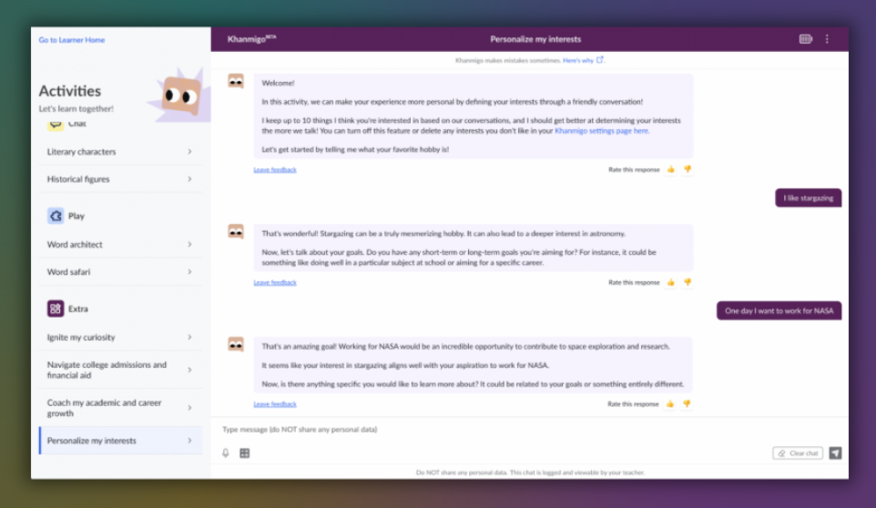The height and width of the screenshot is (508, 876).
Task: Expand Literary characters chevron
Action: [x=190, y=151]
